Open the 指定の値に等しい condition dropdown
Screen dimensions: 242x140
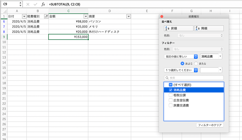181,57
